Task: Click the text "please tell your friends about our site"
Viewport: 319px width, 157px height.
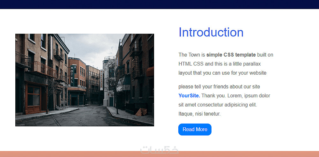Action: [x=219, y=87]
